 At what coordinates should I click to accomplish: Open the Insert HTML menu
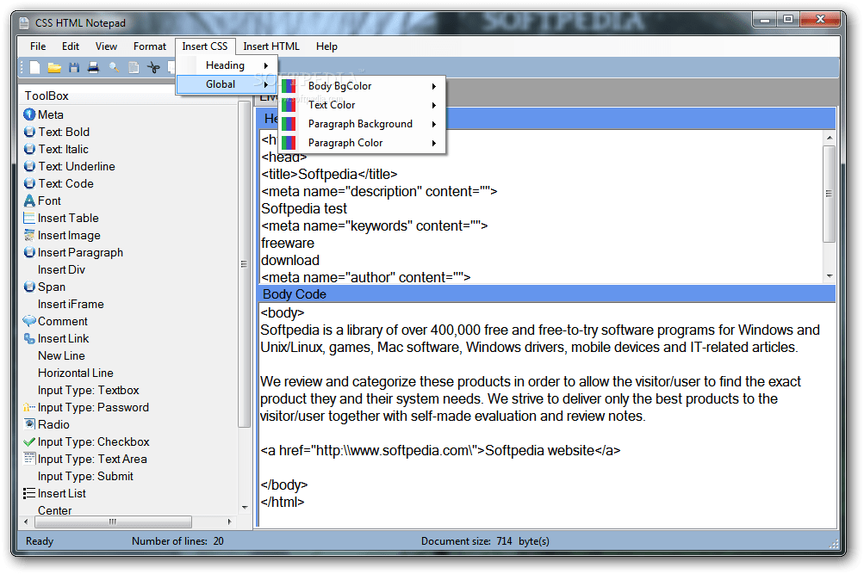point(271,46)
